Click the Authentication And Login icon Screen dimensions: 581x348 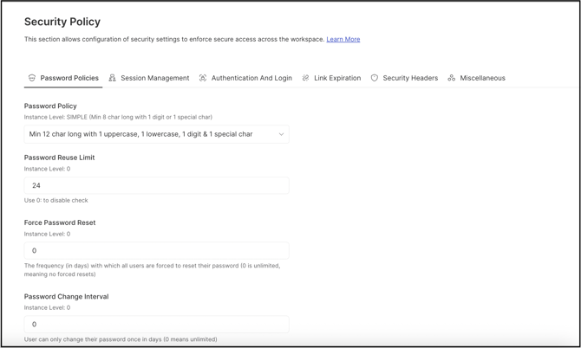pos(203,78)
